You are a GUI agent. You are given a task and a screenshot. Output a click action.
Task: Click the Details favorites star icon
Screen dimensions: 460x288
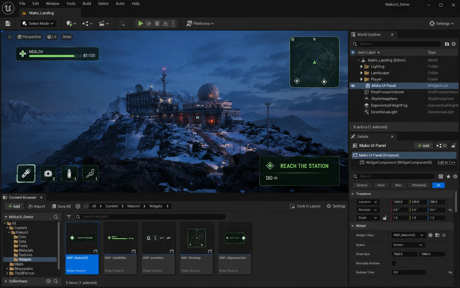click(448, 177)
